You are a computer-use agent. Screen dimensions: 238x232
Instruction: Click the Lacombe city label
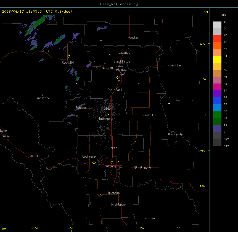(x=124, y=53)
